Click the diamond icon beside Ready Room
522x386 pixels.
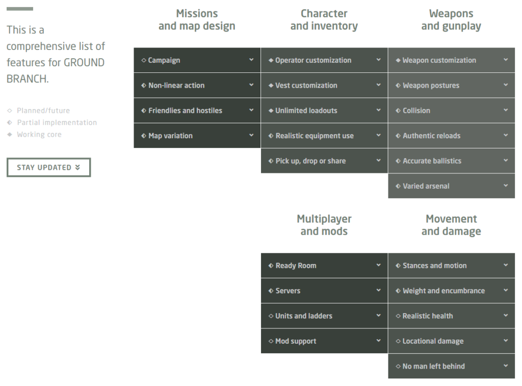(x=271, y=266)
